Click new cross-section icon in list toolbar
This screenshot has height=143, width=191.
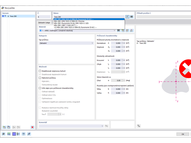click(x=4, y=127)
